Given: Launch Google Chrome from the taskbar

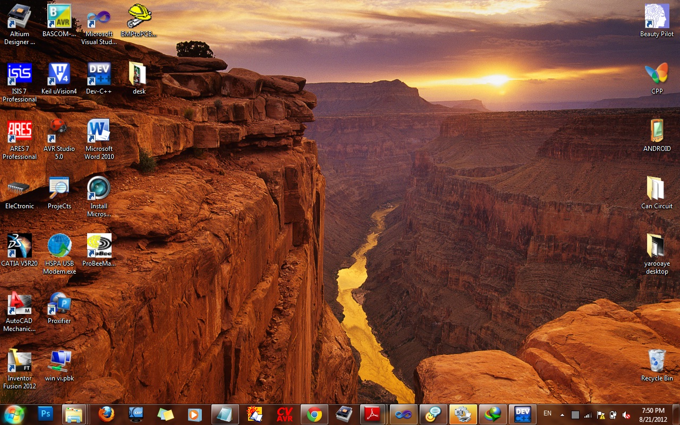Looking at the screenshot, I should tap(314, 414).
